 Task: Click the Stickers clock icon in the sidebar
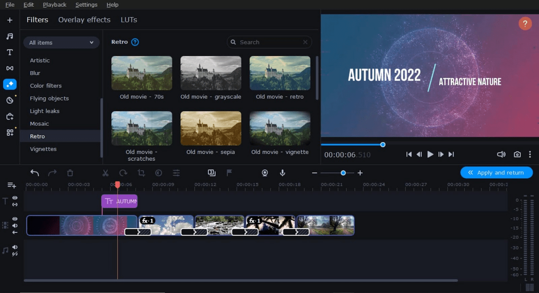(9, 100)
